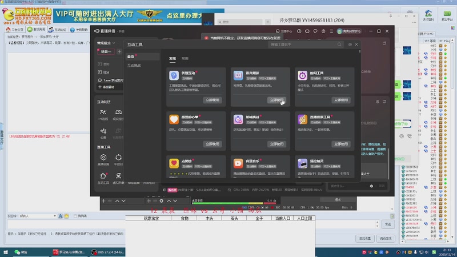Click the chat bubble icon in the title bar
The image size is (457, 257).
coord(315,31)
